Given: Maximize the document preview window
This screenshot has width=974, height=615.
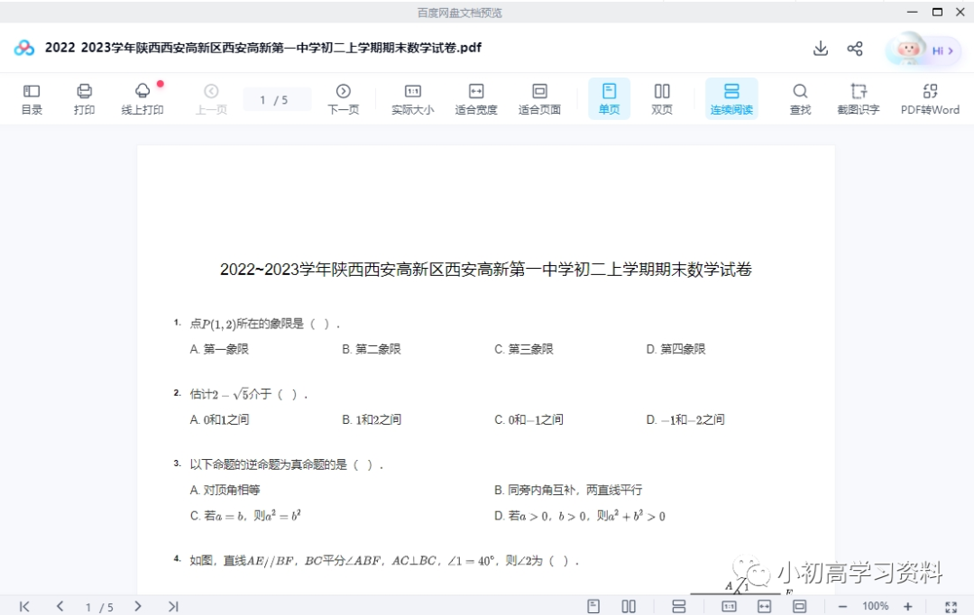Looking at the screenshot, I should click(937, 12).
